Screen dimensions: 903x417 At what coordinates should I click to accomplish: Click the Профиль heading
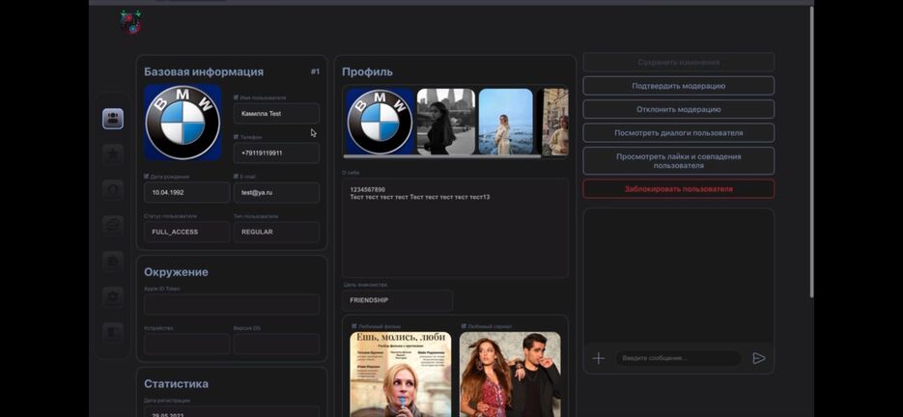click(367, 72)
